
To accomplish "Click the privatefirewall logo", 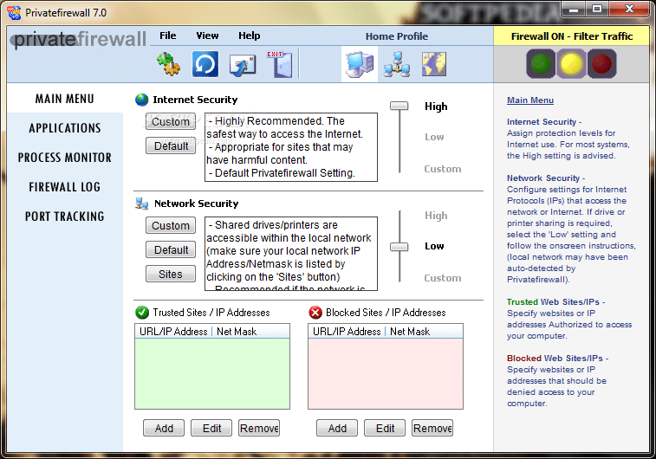I will click(x=79, y=40).
